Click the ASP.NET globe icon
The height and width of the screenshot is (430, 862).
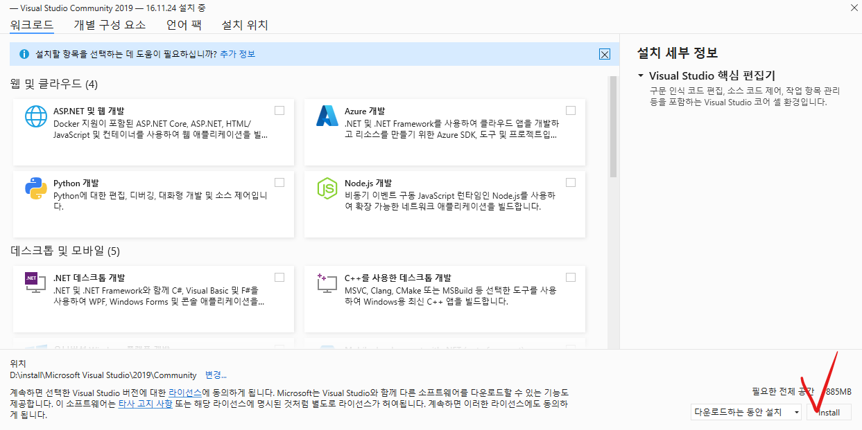click(35, 116)
